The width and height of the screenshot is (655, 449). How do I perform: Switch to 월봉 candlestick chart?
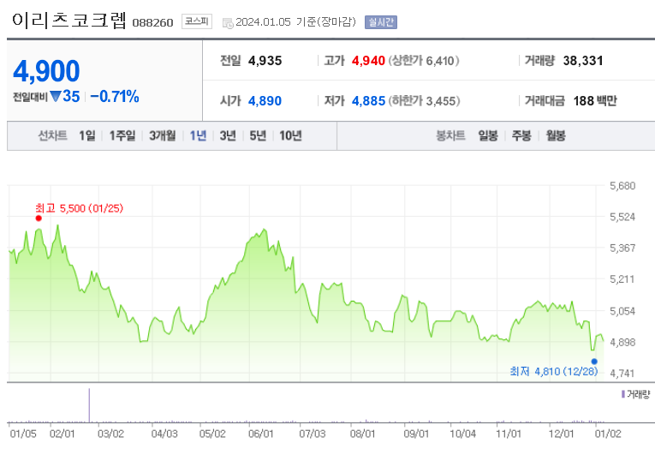pyautogui.click(x=556, y=135)
